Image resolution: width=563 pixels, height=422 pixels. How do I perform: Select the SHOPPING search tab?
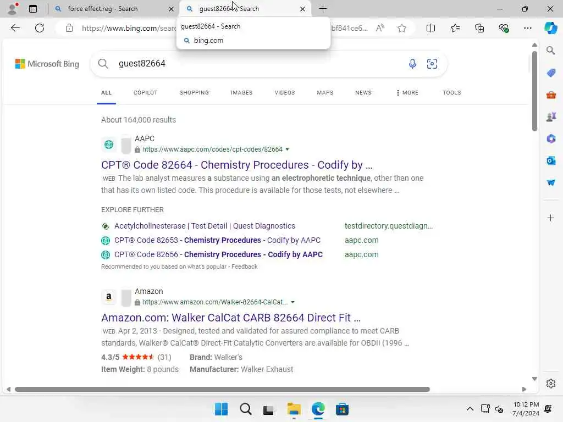pos(194,92)
